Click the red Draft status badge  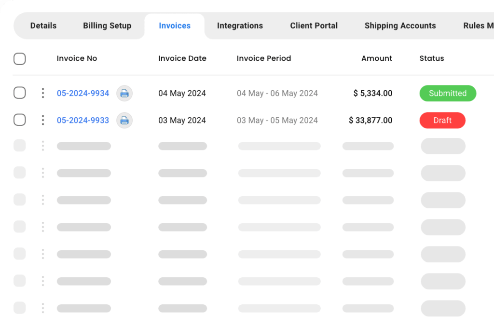pyautogui.click(x=442, y=120)
